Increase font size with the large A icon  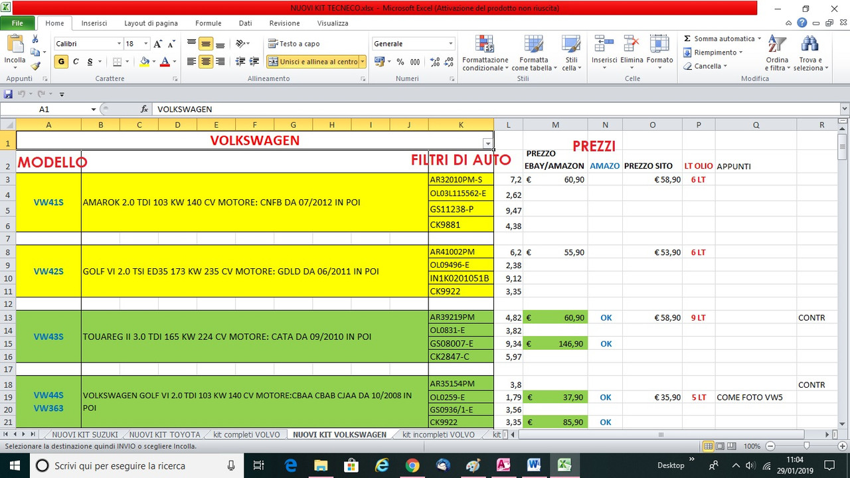(x=158, y=44)
